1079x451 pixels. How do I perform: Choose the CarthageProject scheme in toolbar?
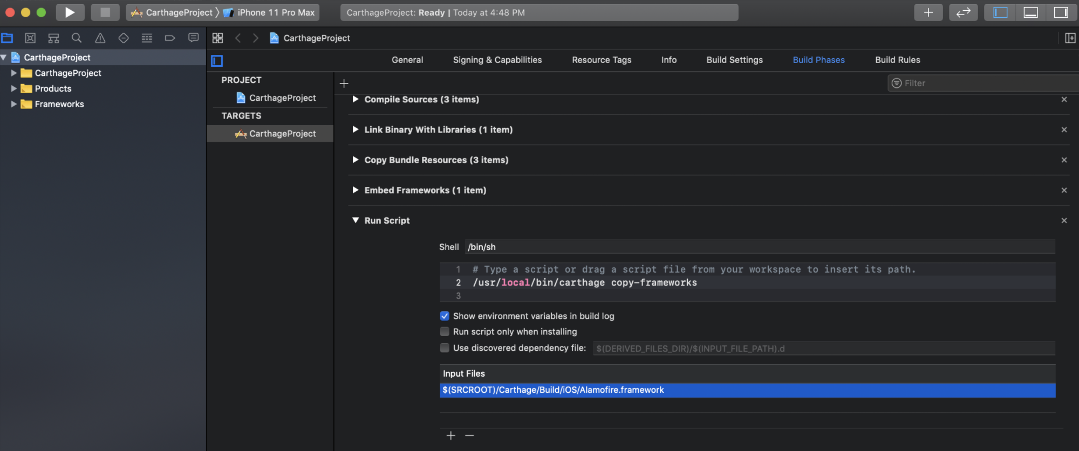(173, 12)
